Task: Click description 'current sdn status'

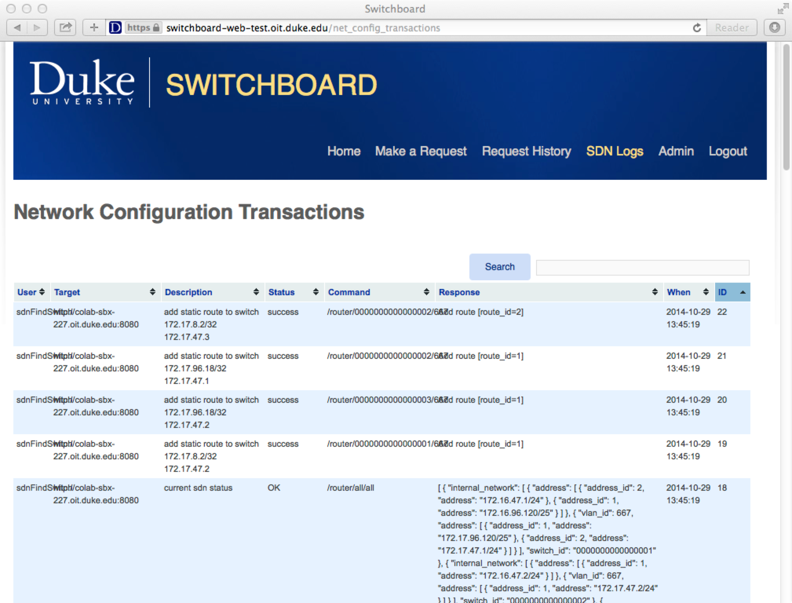Action: pyautogui.click(x=198, y=488)
